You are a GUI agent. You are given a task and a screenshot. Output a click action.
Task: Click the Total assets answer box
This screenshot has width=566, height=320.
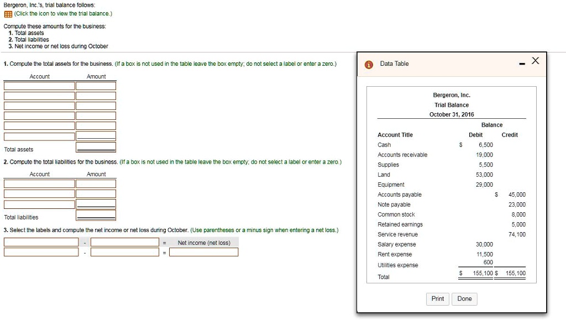[95, 147]
